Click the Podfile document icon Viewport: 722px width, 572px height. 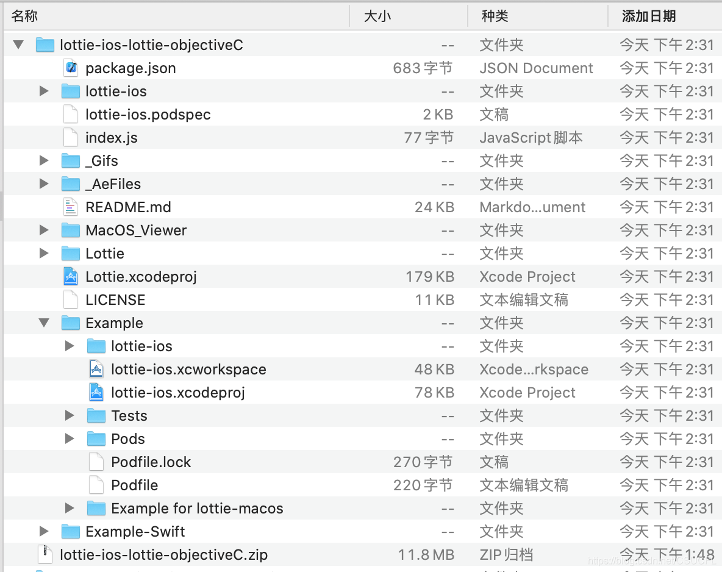coord(96,485)
